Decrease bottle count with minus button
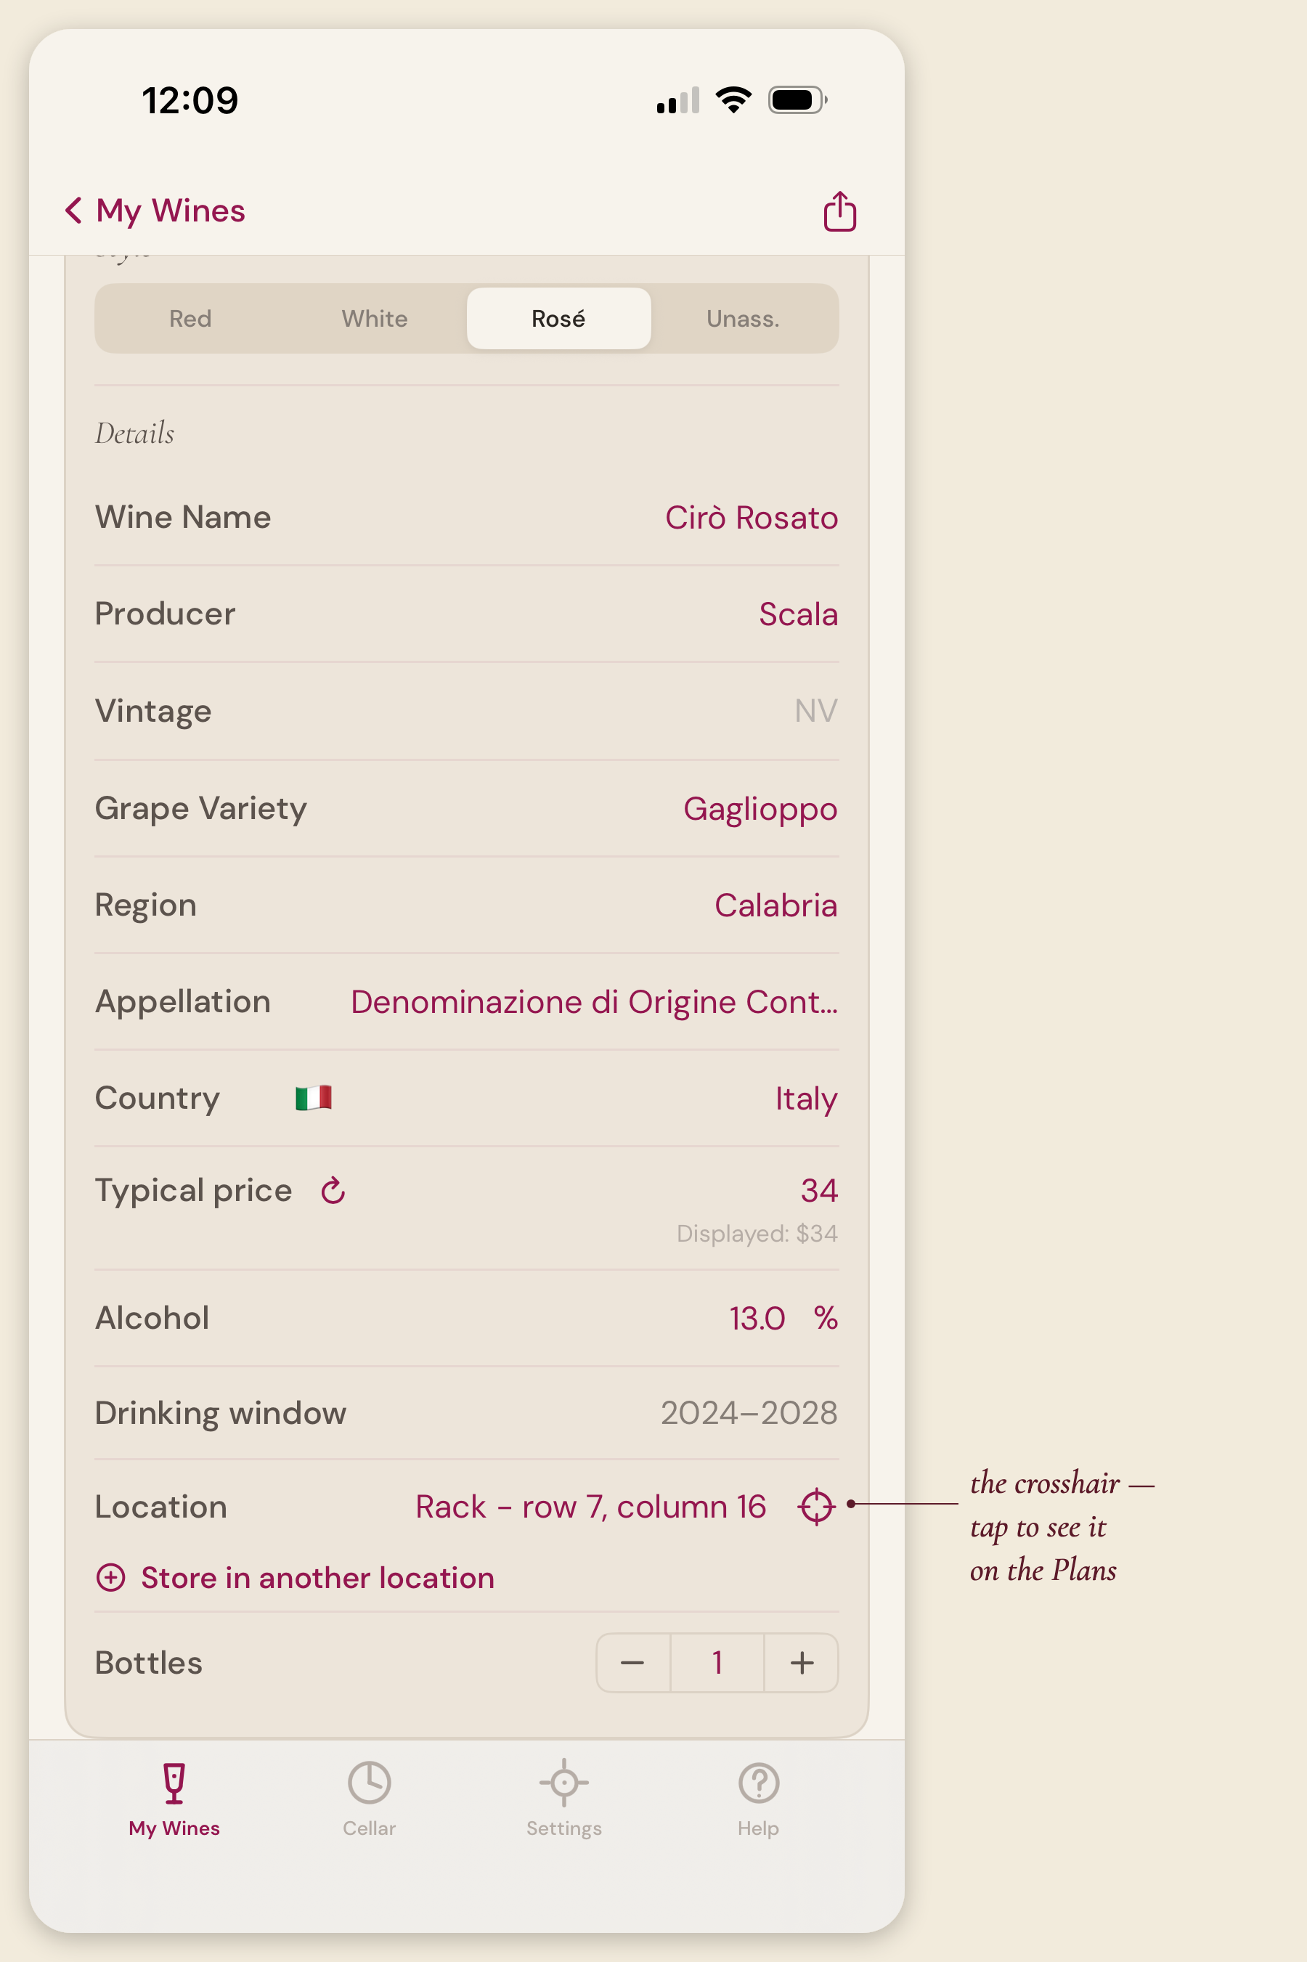 tap(632, 1663)
